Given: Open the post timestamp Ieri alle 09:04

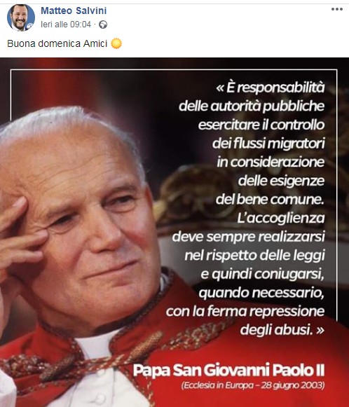Looking at the screenshot, I should pos(66,25).
